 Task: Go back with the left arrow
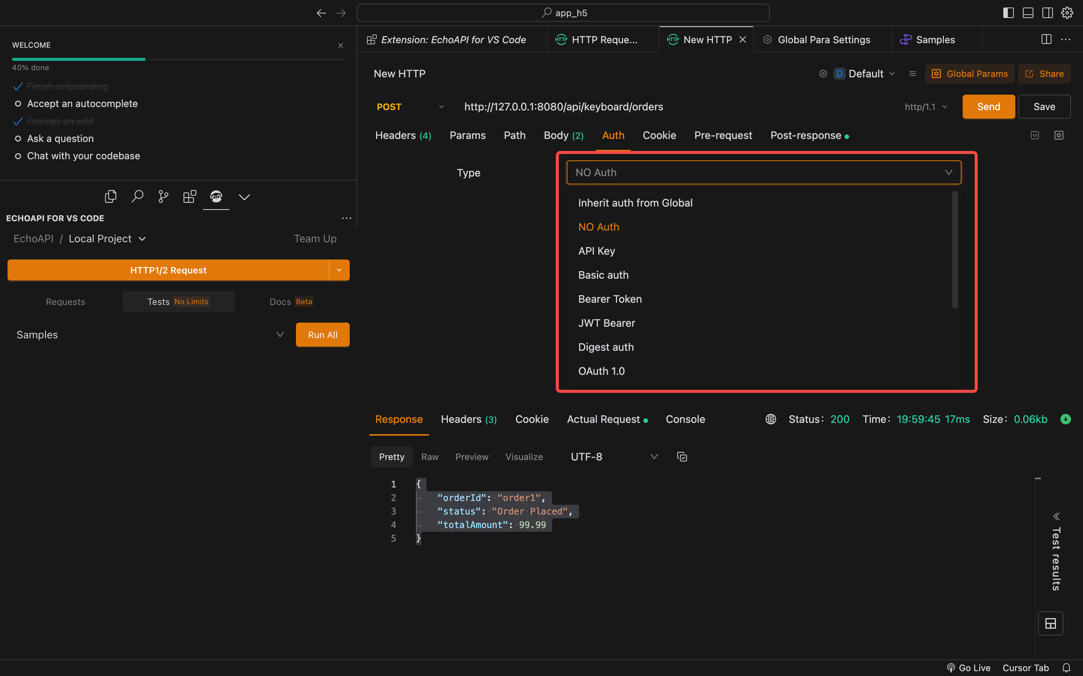tap(321, 13)
